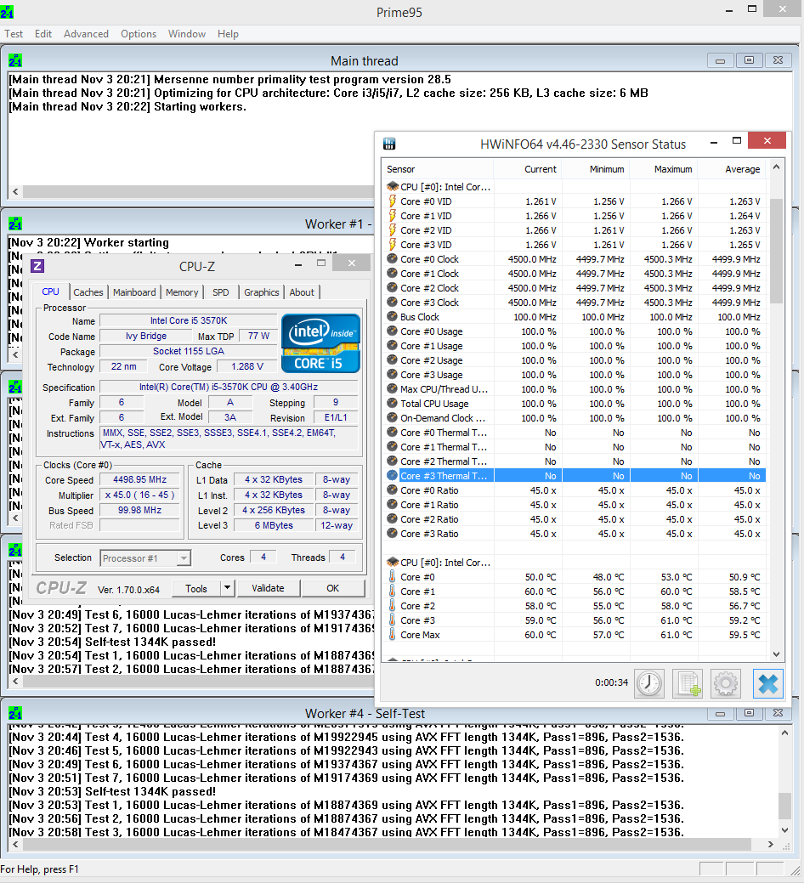Switch to the Mainboard tab
Viewport: 804px width, 883px height.
click(134, 292)
